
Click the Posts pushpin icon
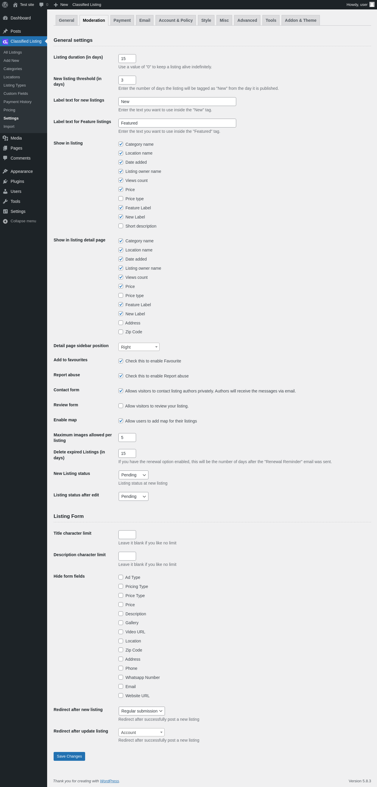coord(5,31)
